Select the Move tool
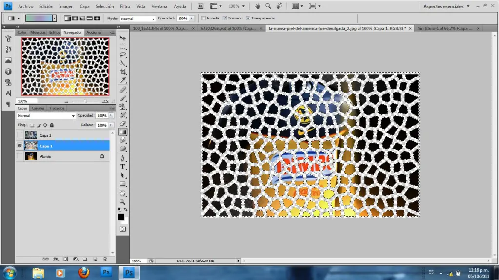499x280 pixels. (x=122, y=38)
